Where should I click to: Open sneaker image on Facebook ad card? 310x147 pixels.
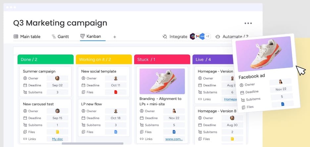point(264,54)
